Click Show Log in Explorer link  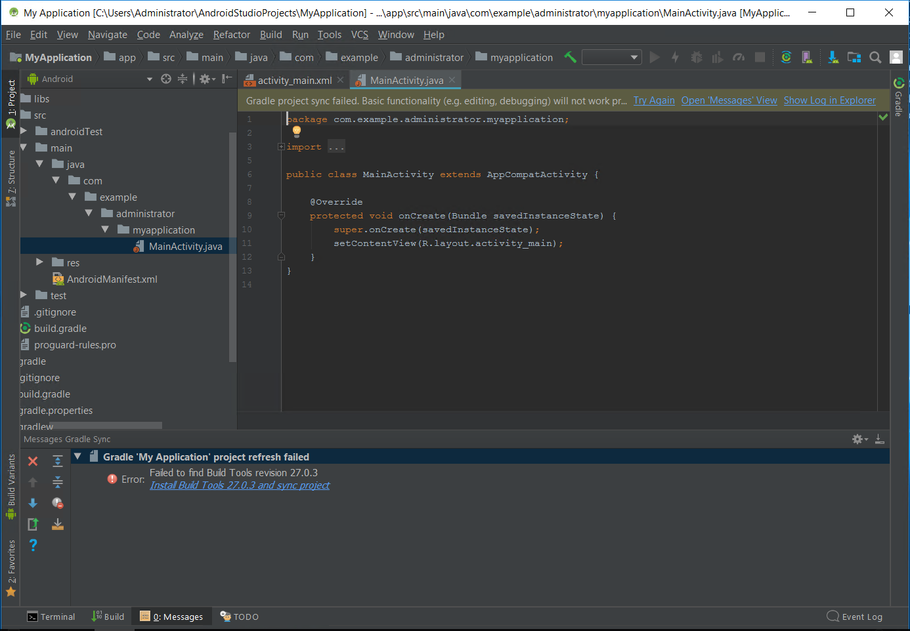pyautogui.click(x=830, y=100)
